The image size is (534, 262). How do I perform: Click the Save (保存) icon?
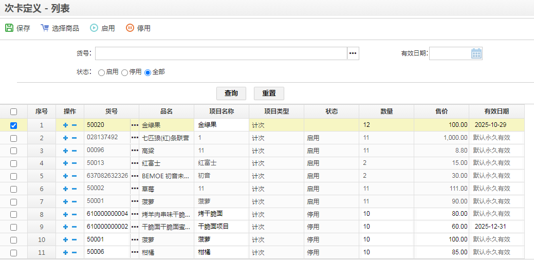click(x=9, y=28)
